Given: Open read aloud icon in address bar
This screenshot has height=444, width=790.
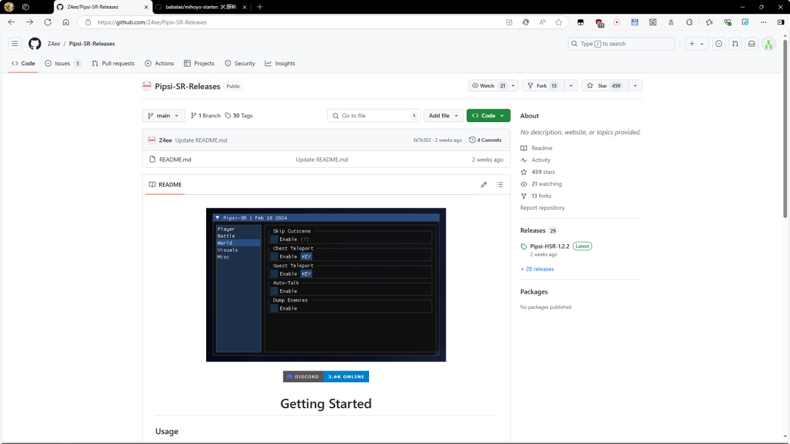Looking at the screenshot, I should [x=542, y=22].
